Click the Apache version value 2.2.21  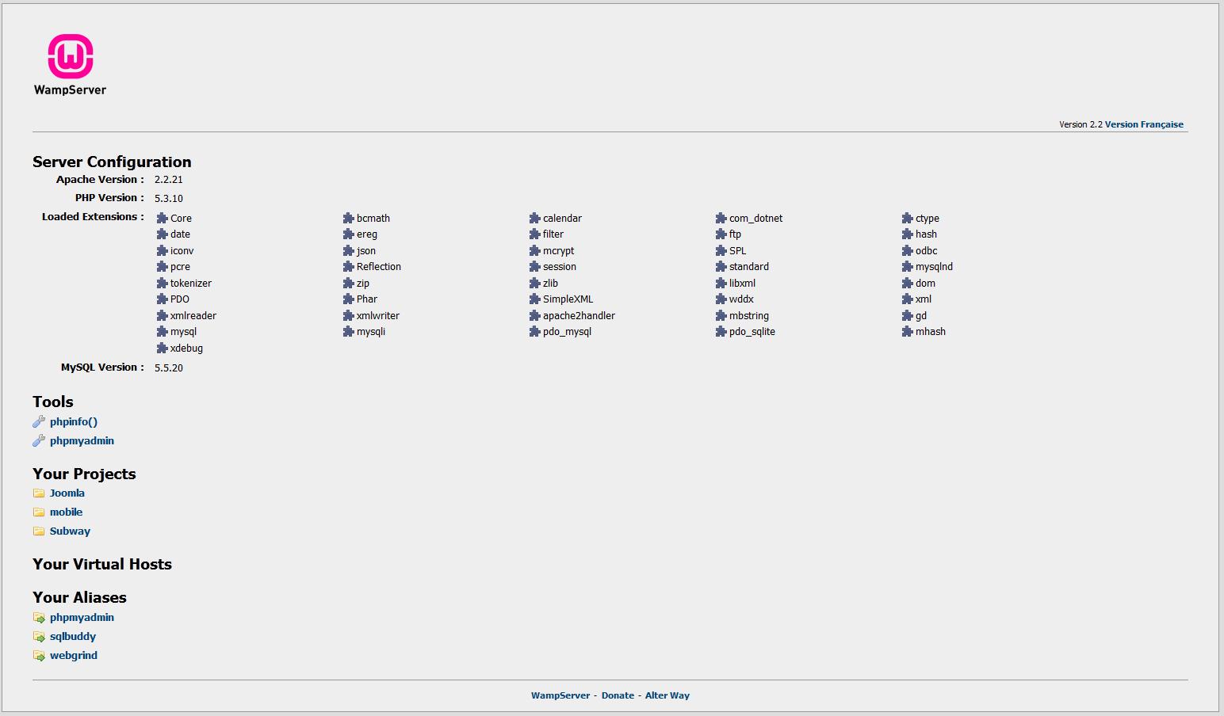click(x=169, y=180)
